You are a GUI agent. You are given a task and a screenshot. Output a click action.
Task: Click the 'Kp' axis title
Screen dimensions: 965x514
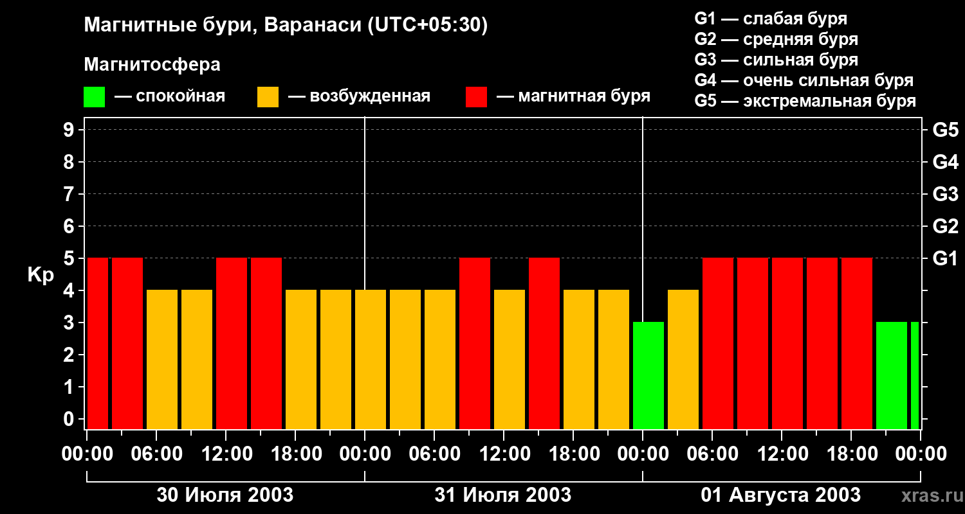pos(41,275)
